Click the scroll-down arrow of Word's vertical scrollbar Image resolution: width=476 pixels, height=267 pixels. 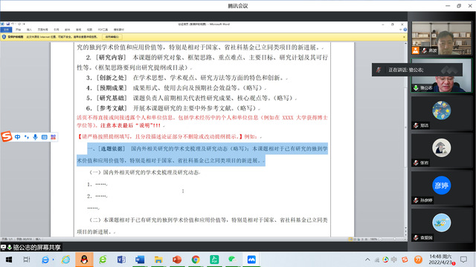coord(405,228)
